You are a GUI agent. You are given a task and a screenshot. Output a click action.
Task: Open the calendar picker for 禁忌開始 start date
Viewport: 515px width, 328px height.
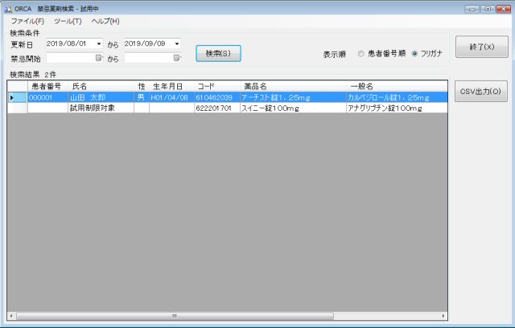[x=99, y=58]
